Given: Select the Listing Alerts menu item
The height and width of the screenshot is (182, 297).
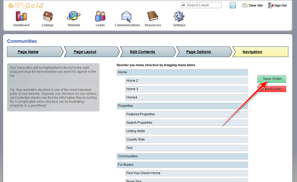Looking at the screenshot, I should click(187, 131).
